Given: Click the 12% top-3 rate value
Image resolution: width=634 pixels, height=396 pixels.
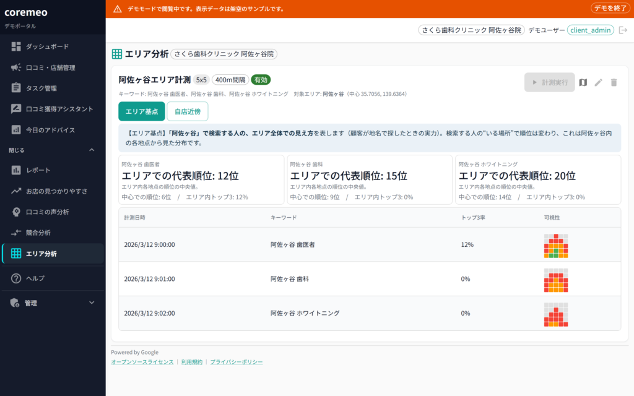Looking at the screenshot, I should pyautogui.click(x=467, y=244).
